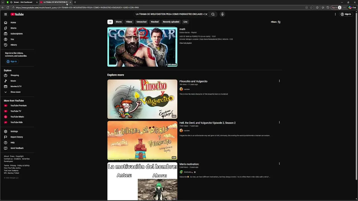Open the browser three-dot settings menu

345,8
